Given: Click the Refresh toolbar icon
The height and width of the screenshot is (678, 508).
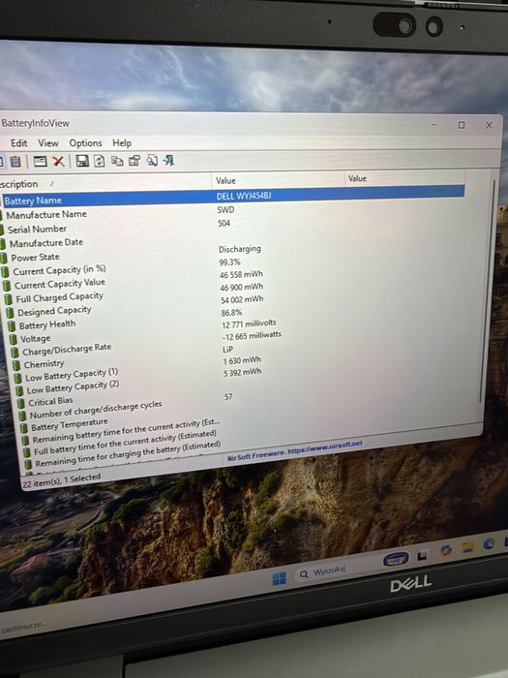Looking at the screenshot, I should pos(100,162).
